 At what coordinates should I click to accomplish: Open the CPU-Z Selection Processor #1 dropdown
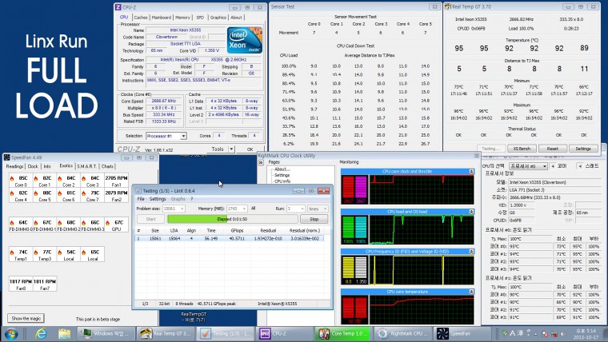point(183,136)
